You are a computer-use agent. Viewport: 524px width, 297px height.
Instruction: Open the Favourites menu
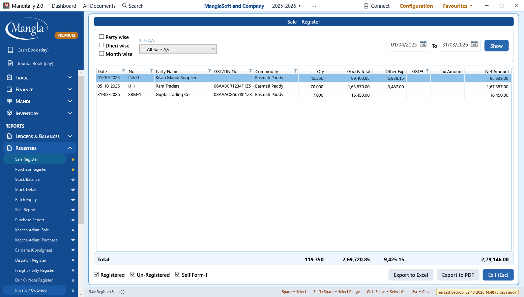click(x=458, y=6)
